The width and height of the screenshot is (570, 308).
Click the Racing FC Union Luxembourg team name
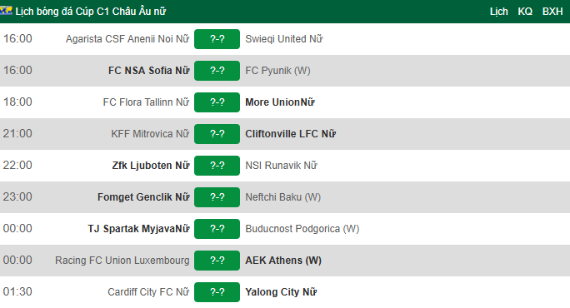tap(122, 261)
